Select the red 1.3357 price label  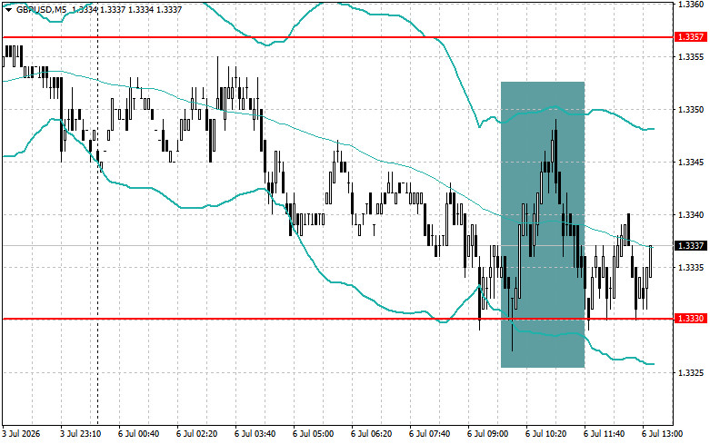pyautogui.click(x=691, y=37)
